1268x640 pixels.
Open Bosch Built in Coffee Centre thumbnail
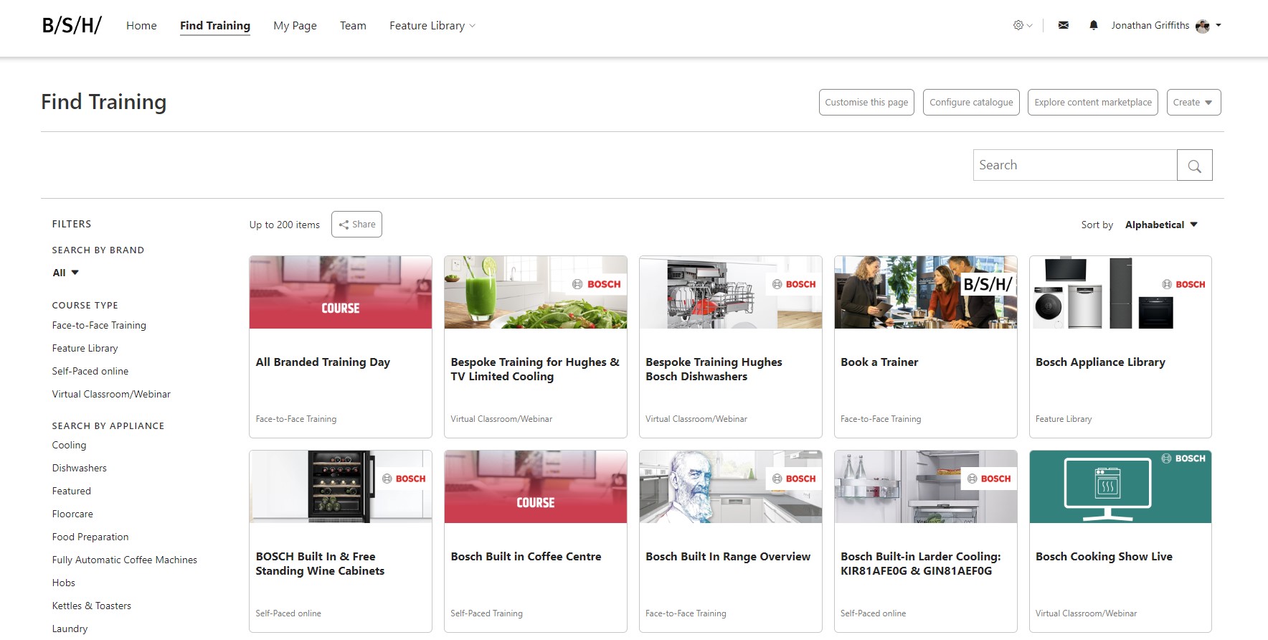click(x=536, y=486)
